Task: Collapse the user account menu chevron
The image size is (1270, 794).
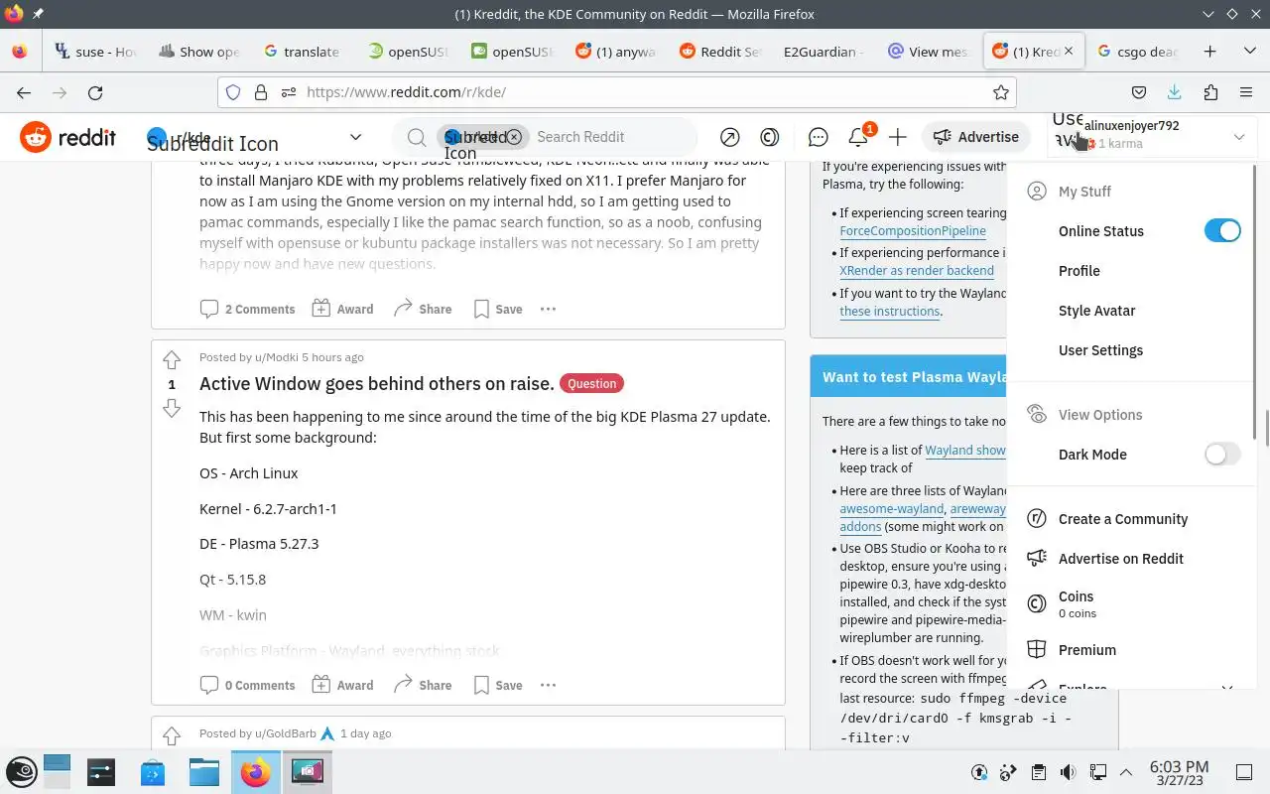Action: [x=1238, y=137]
